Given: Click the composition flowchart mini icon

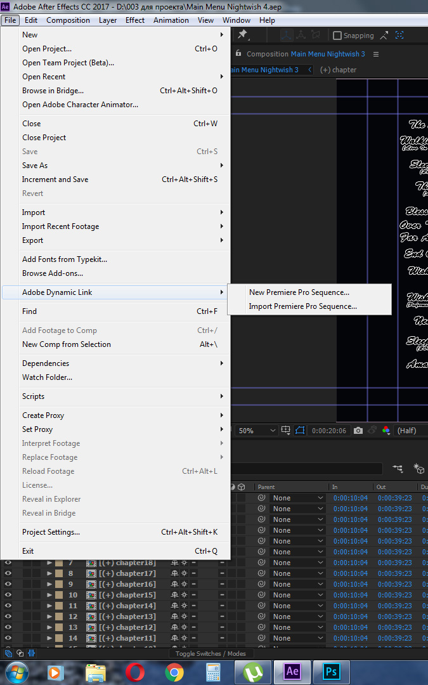Looking at the screenshot, I should click(398, 469).
